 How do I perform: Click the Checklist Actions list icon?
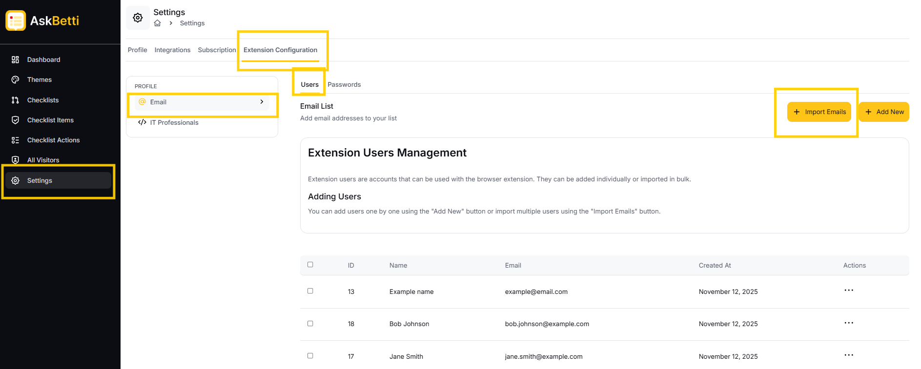coord(15,140)
